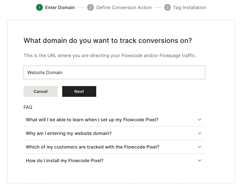Open the 'Which of my customers are tracked' question
The image size is (241, 190).
coord(93,147)
